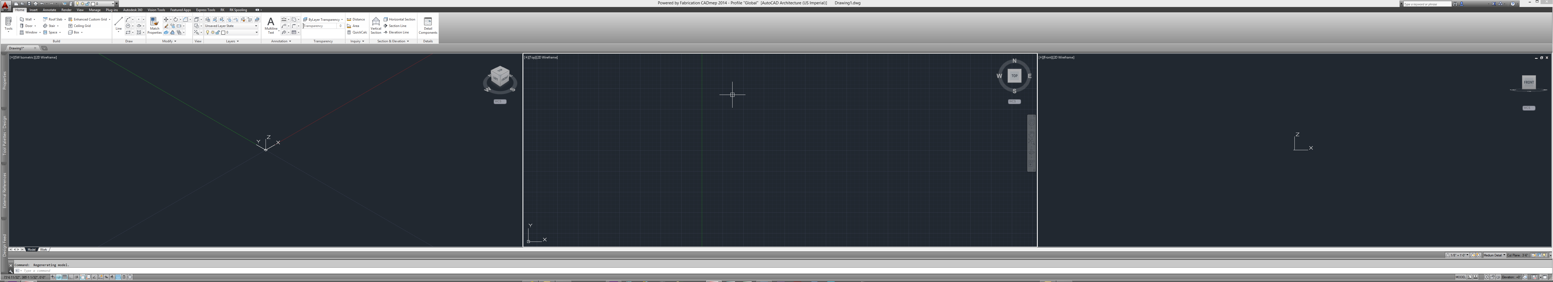Viewport: 1553px width, 282px height.
Task: Select the Stair tool
Action: (x=51, y=26)
